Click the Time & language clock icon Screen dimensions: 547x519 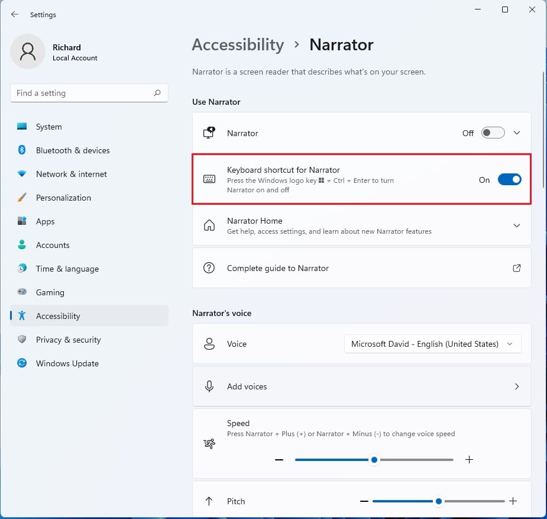(x=22, y=269)
